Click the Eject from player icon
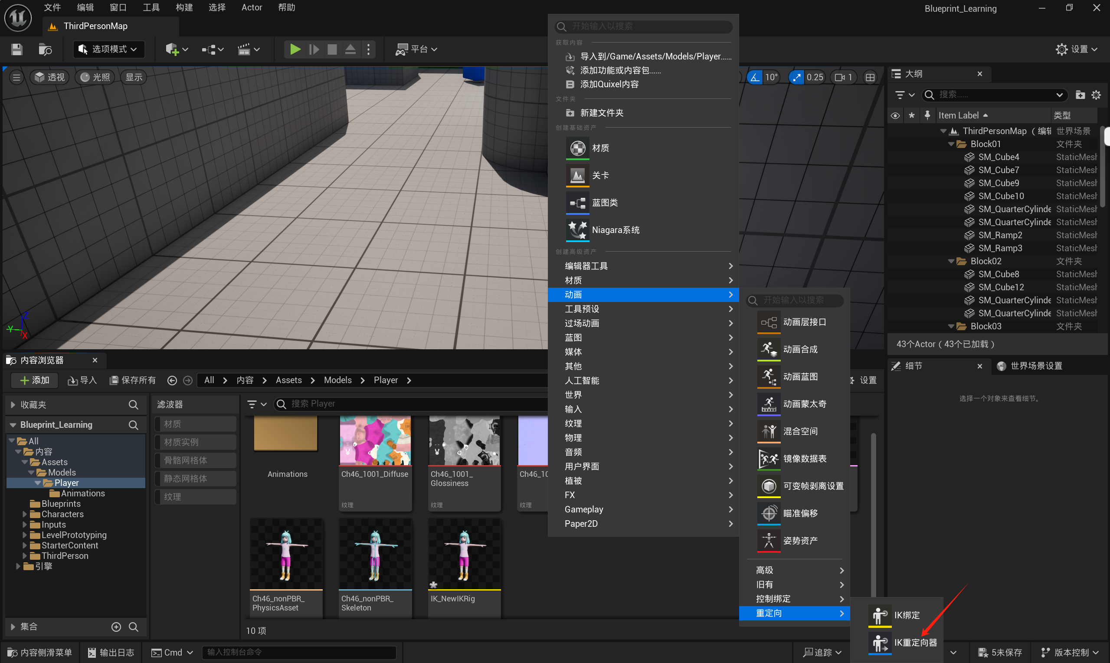 [x=350, y=49]
